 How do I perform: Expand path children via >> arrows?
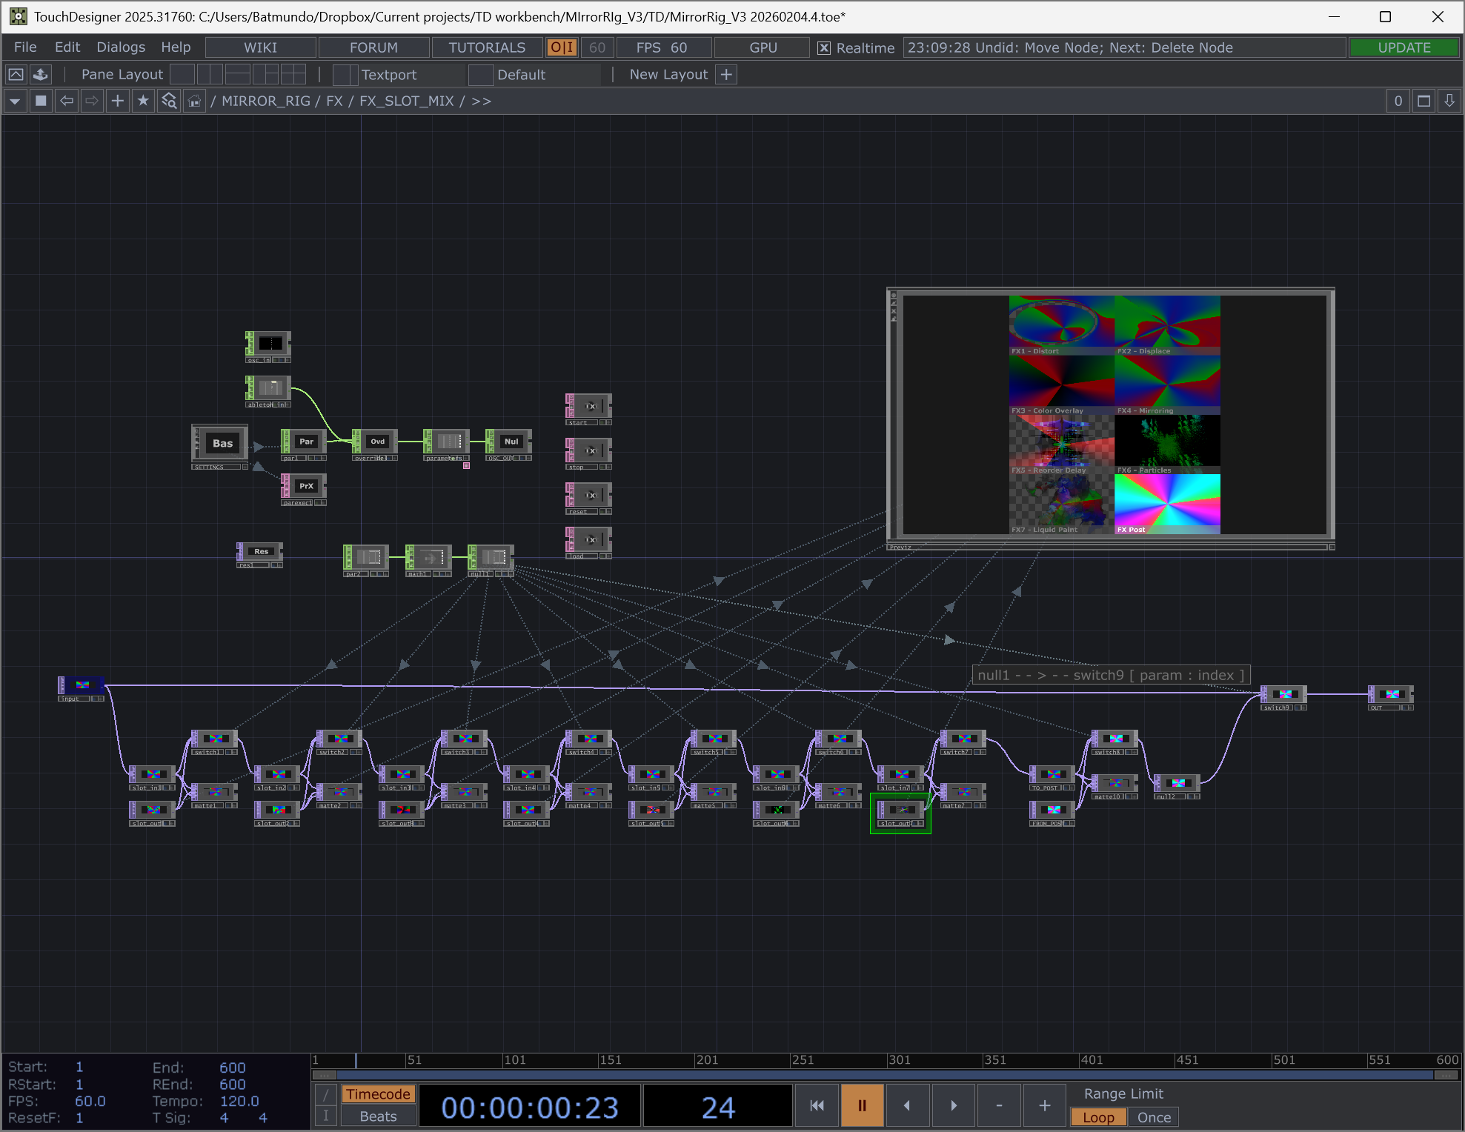pos(481,101)
